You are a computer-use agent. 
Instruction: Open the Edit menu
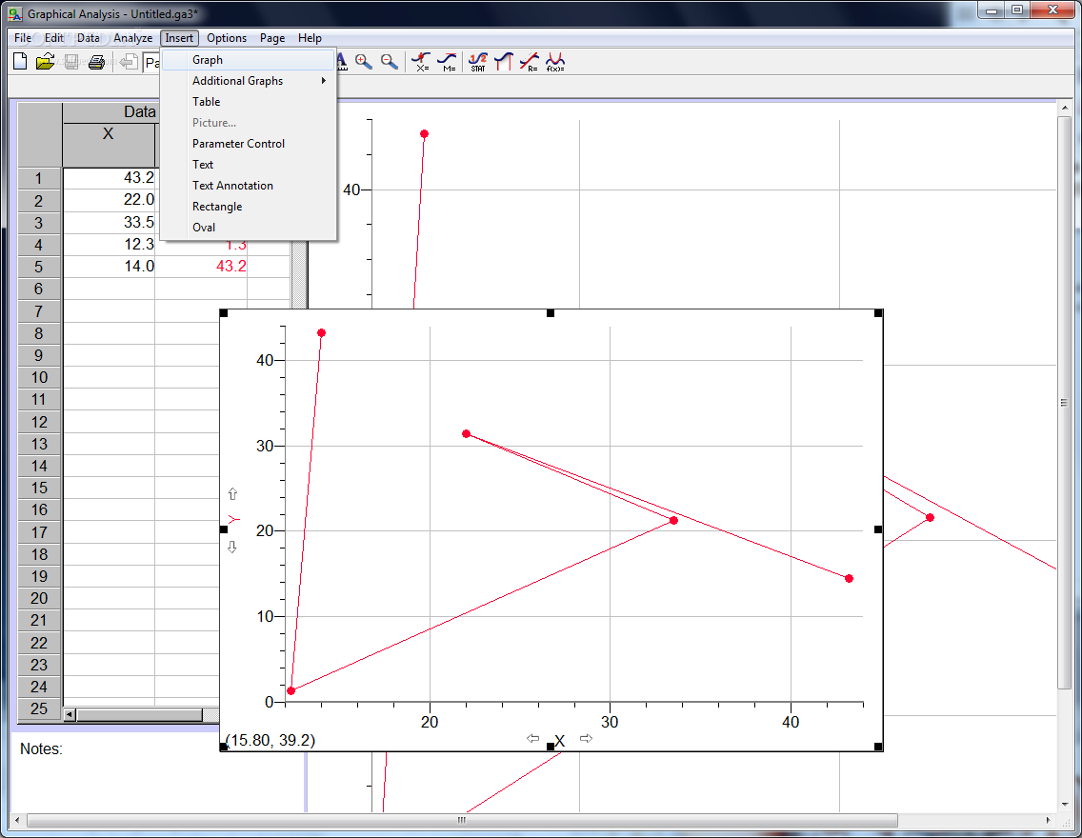54,38
